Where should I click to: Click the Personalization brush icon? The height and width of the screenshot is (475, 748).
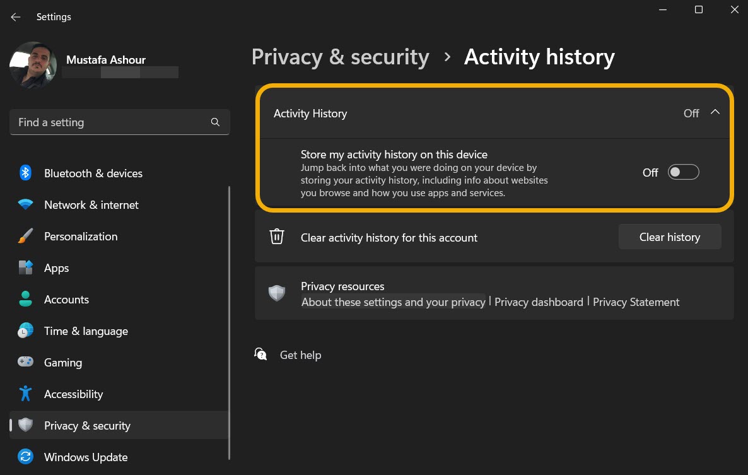tap(25, 236)
